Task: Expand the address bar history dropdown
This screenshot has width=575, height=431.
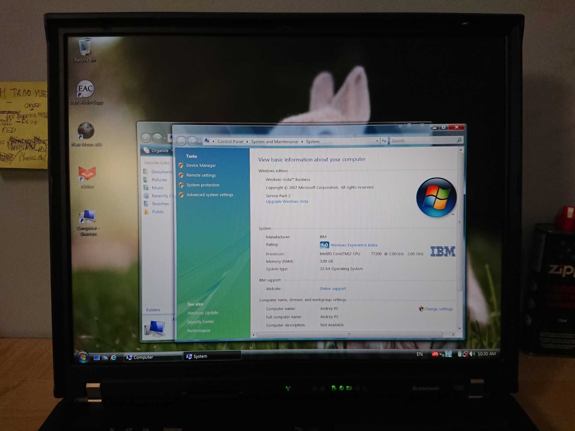Action: (377, 141)
